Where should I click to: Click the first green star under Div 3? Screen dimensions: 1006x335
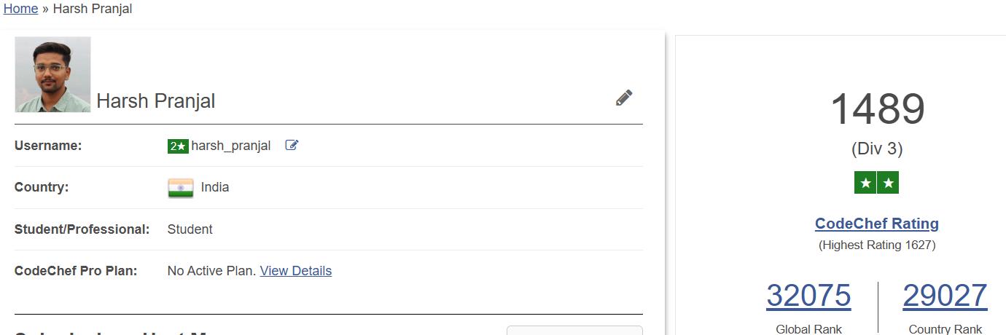[x=865, y=183]
